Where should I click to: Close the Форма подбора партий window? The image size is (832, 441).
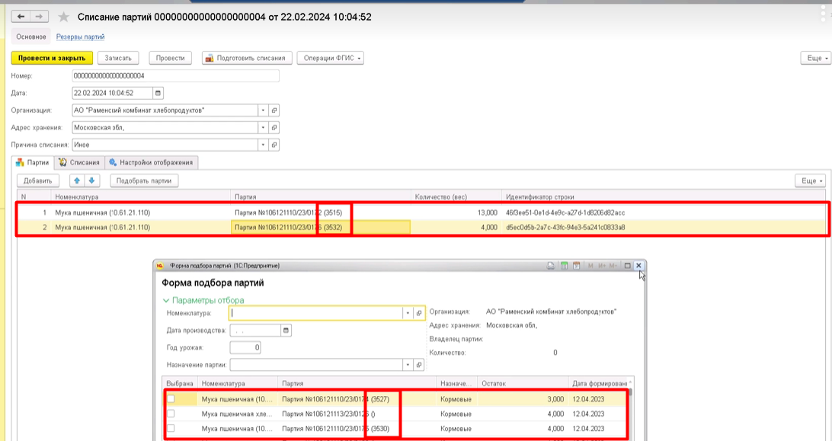tap(638, 265)
